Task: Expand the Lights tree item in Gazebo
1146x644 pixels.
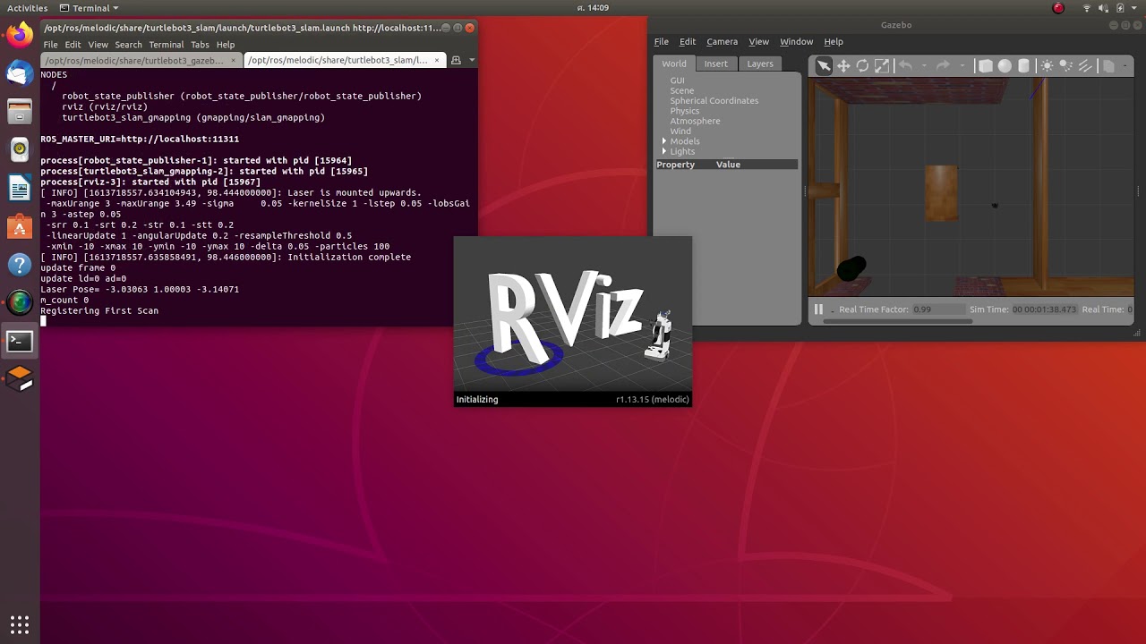Action: point(664,151)
